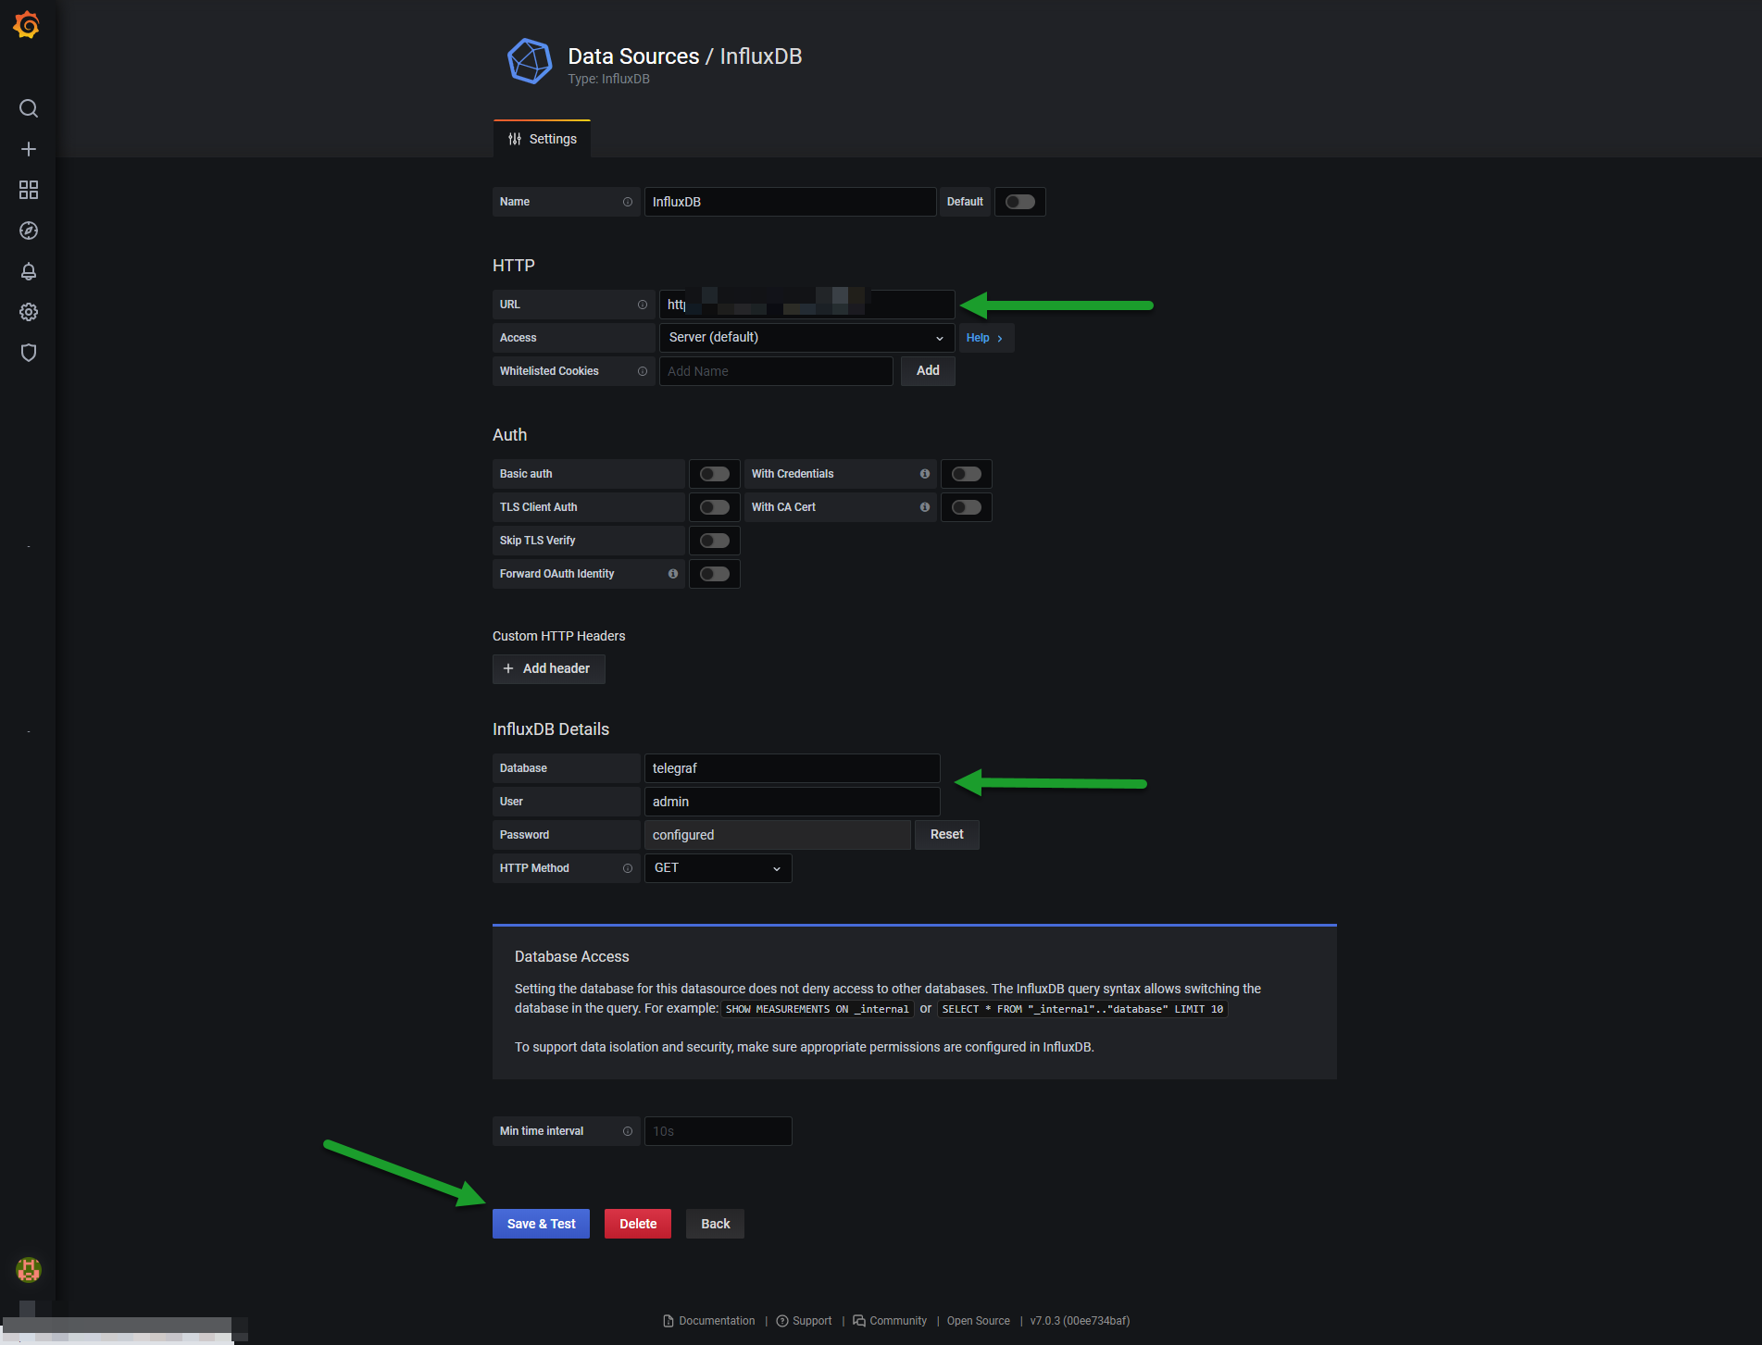Image resolution: width=1762 pixels, height=1345 pixels.
Task: Open the Explore compass icon
Action: [x=29, y=230]
